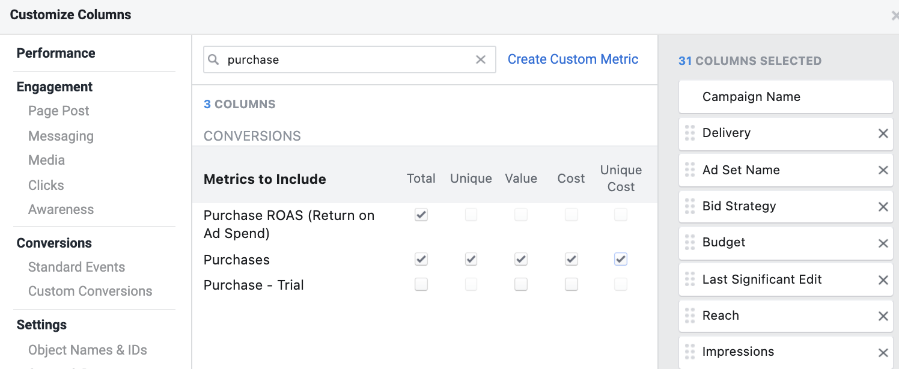Remove the Budget column
The width and height of the screenshot is (899, 369).
(x=883, y=243)
